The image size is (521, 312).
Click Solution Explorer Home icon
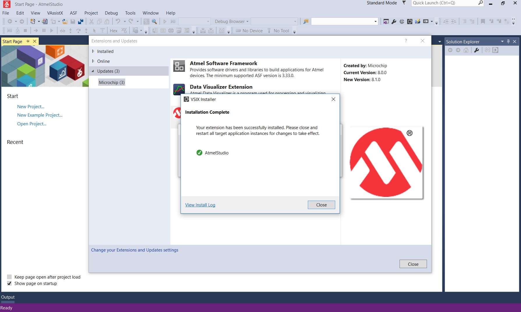(466, 50)
